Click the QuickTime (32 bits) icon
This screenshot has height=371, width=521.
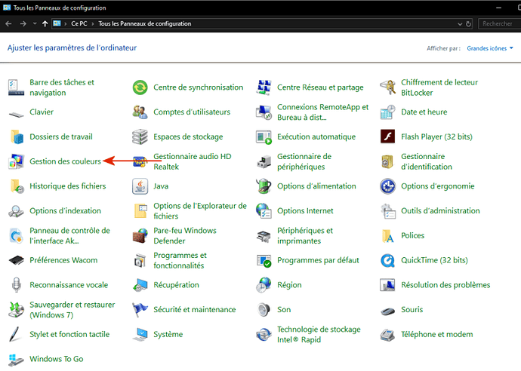pos(387,260)
